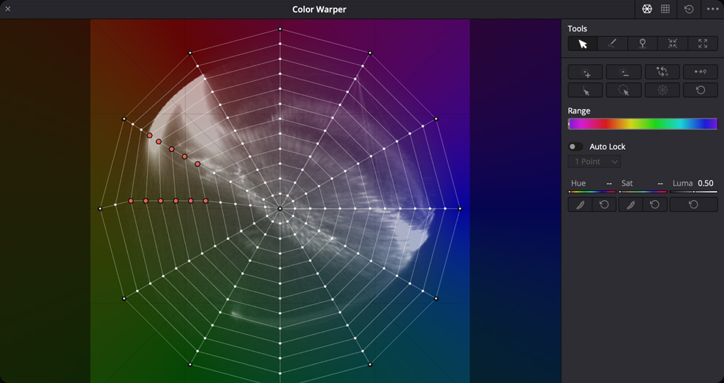This screenshot has height=383, width=724.
Task: Click the reset-all circular arrow in tool grid
Action: click(700, 91)
